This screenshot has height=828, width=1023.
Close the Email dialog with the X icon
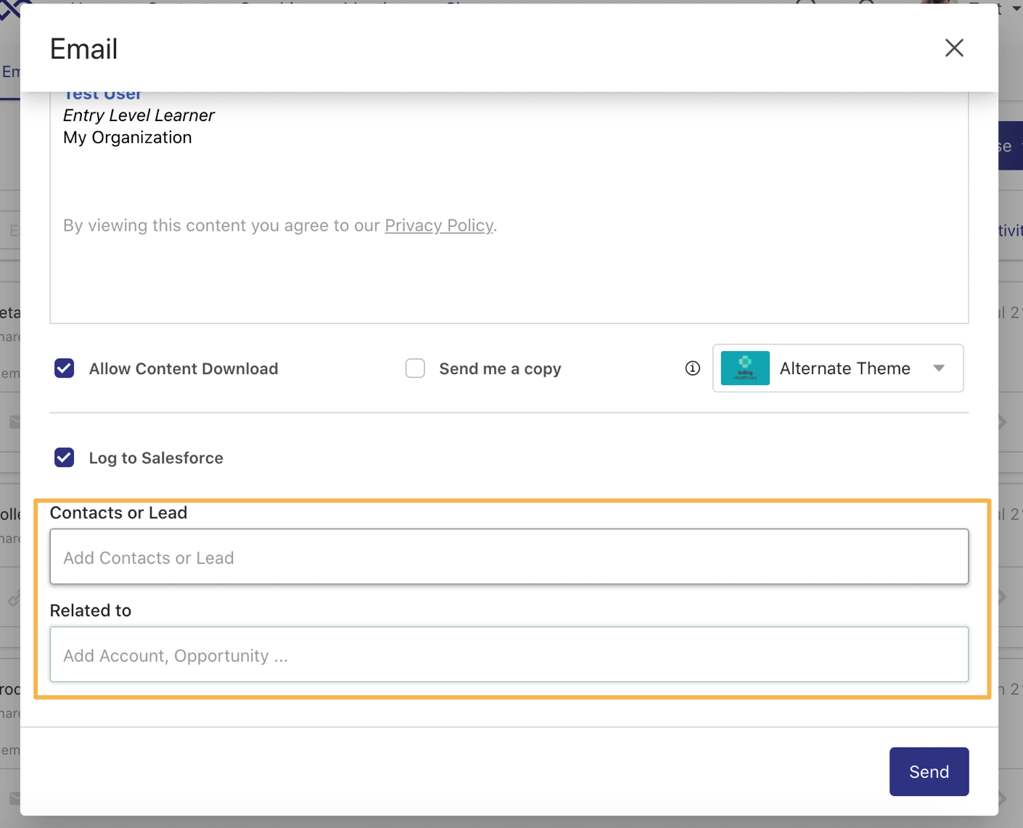pyautogui.click(x=953, y=48)
